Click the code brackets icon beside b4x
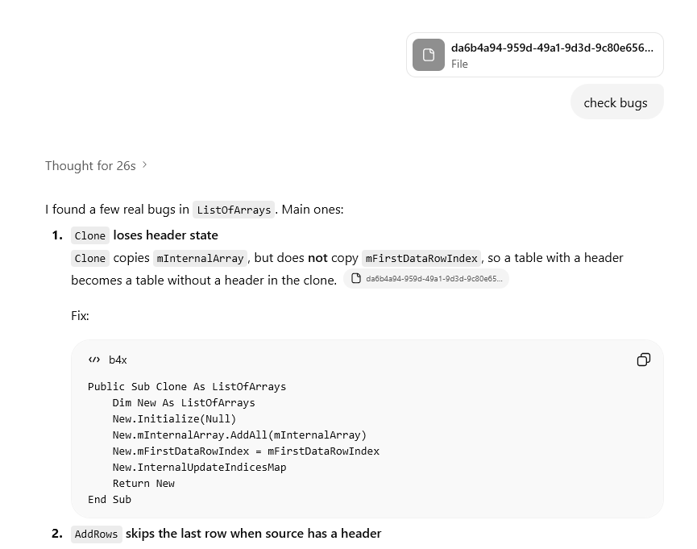The image size is (697, 549). pos(94,360)
